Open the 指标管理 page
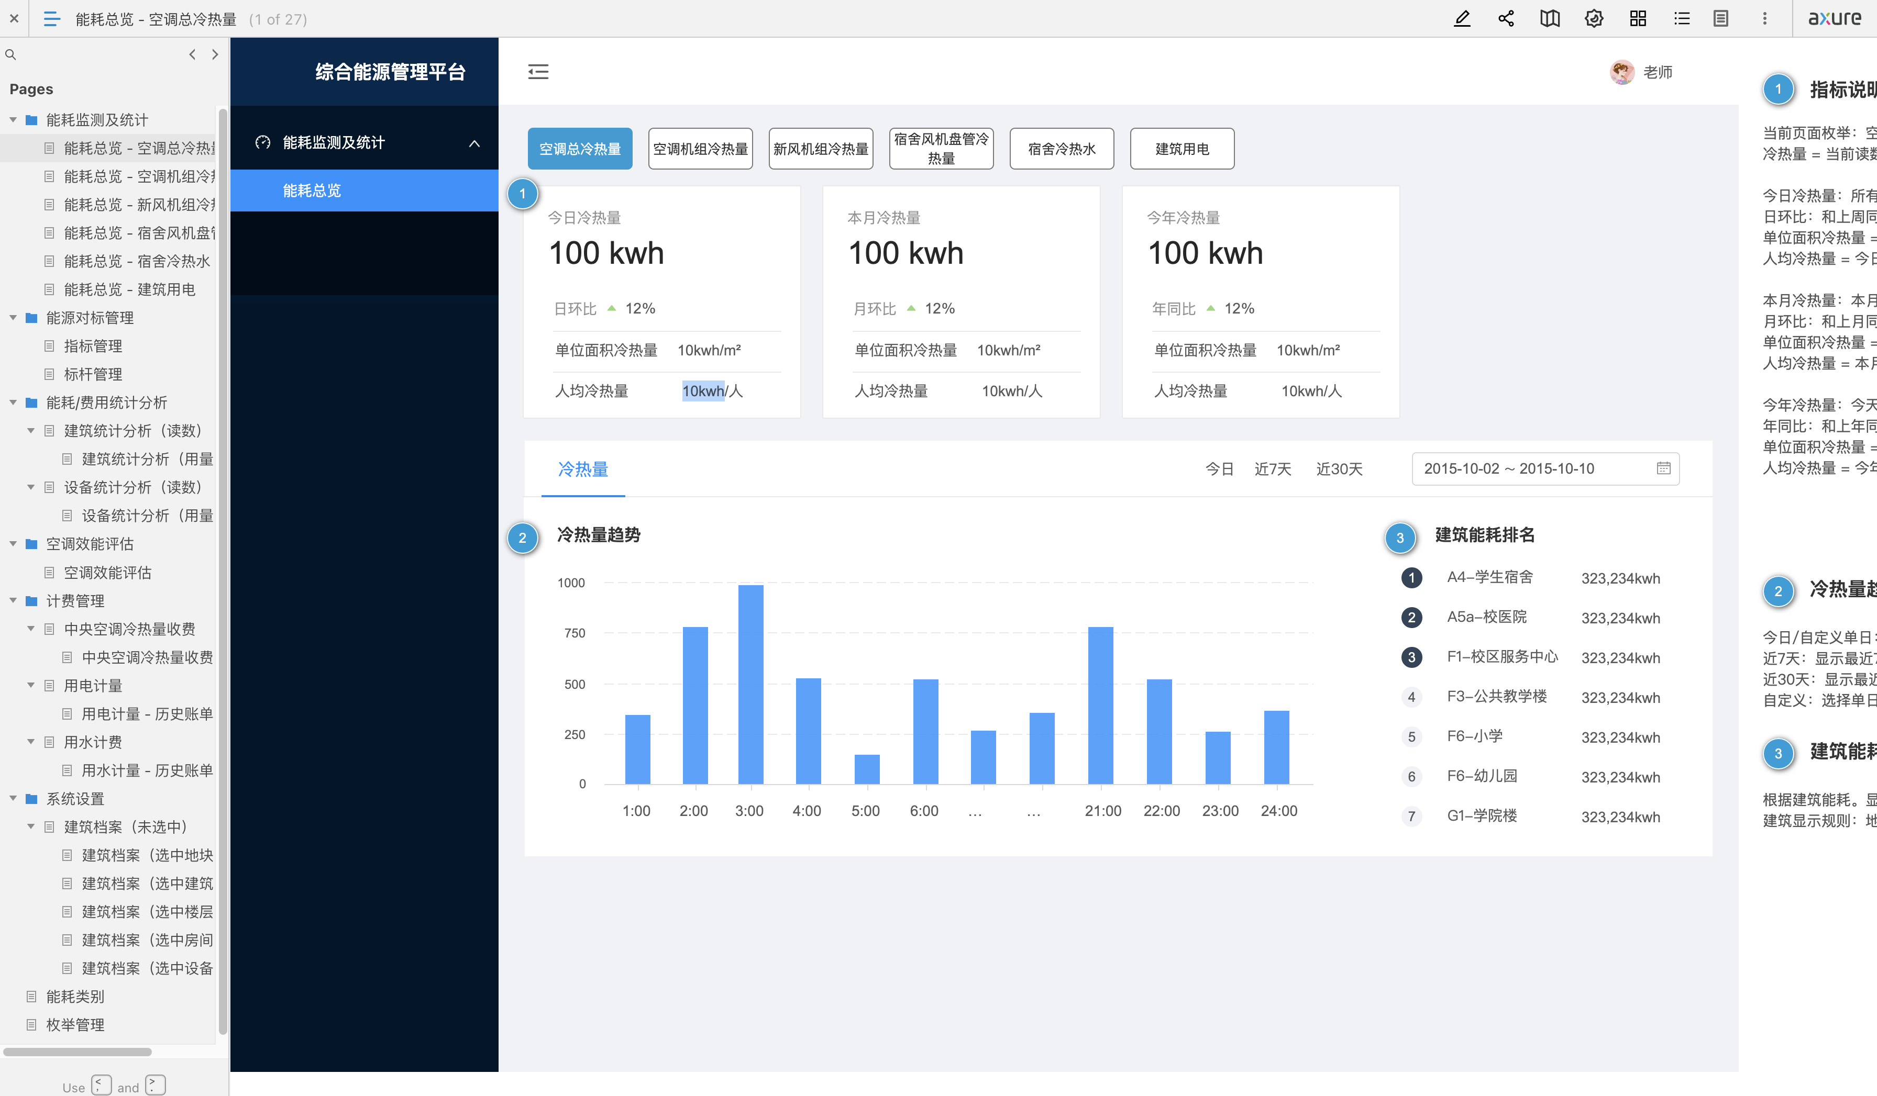The width and height of the screenshot is (1877, 1096). (x=92, y=346)
